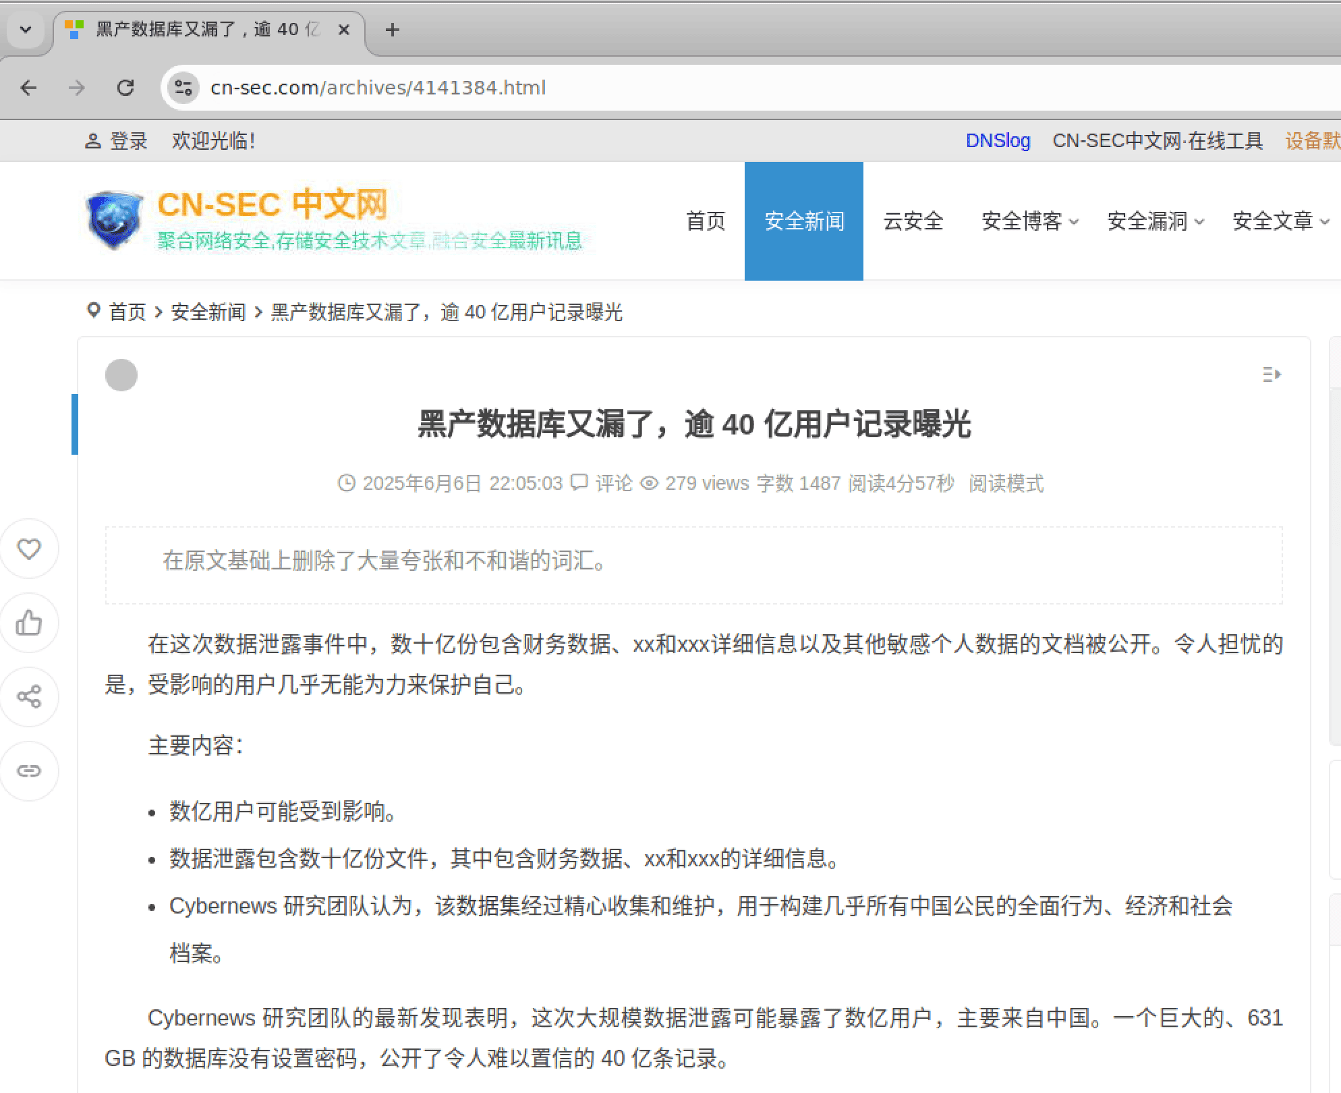The width and height of the screenshot is (1341, 1093).
Task: Open browser tab search chevron
Action: coord(26,30)
